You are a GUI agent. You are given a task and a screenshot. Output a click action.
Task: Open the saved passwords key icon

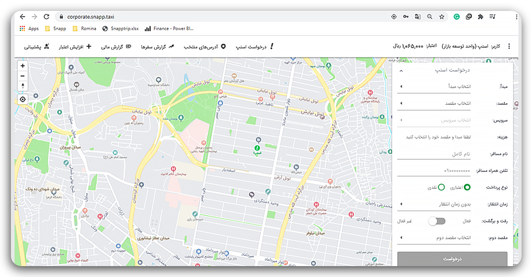click(406, 17)
